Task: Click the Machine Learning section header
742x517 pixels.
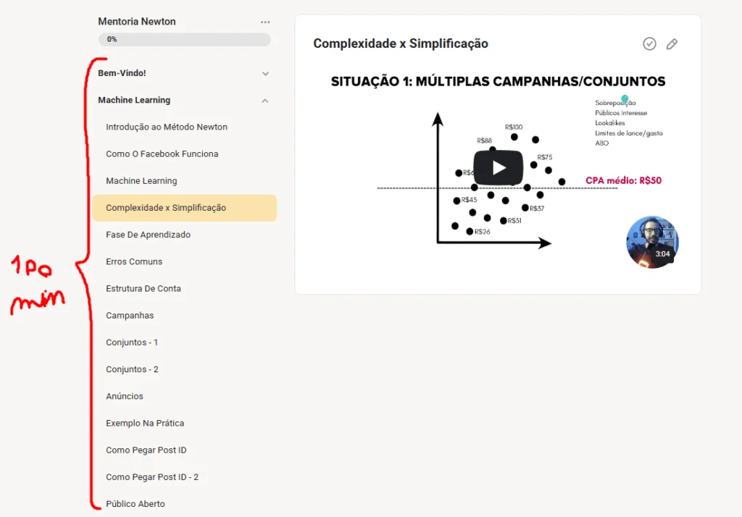Action: click(x=134, y=100)
